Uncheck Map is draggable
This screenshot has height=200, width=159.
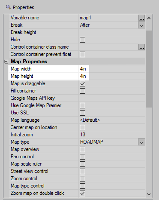click(x=82, y=83)
